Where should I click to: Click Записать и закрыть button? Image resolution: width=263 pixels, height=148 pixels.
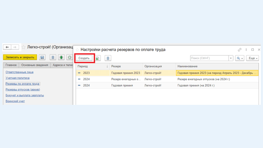20,57
